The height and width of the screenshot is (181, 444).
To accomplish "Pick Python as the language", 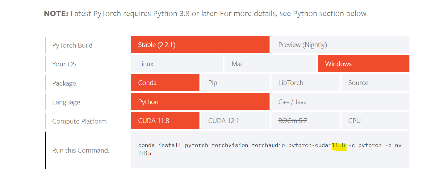I will click(200, 102).
